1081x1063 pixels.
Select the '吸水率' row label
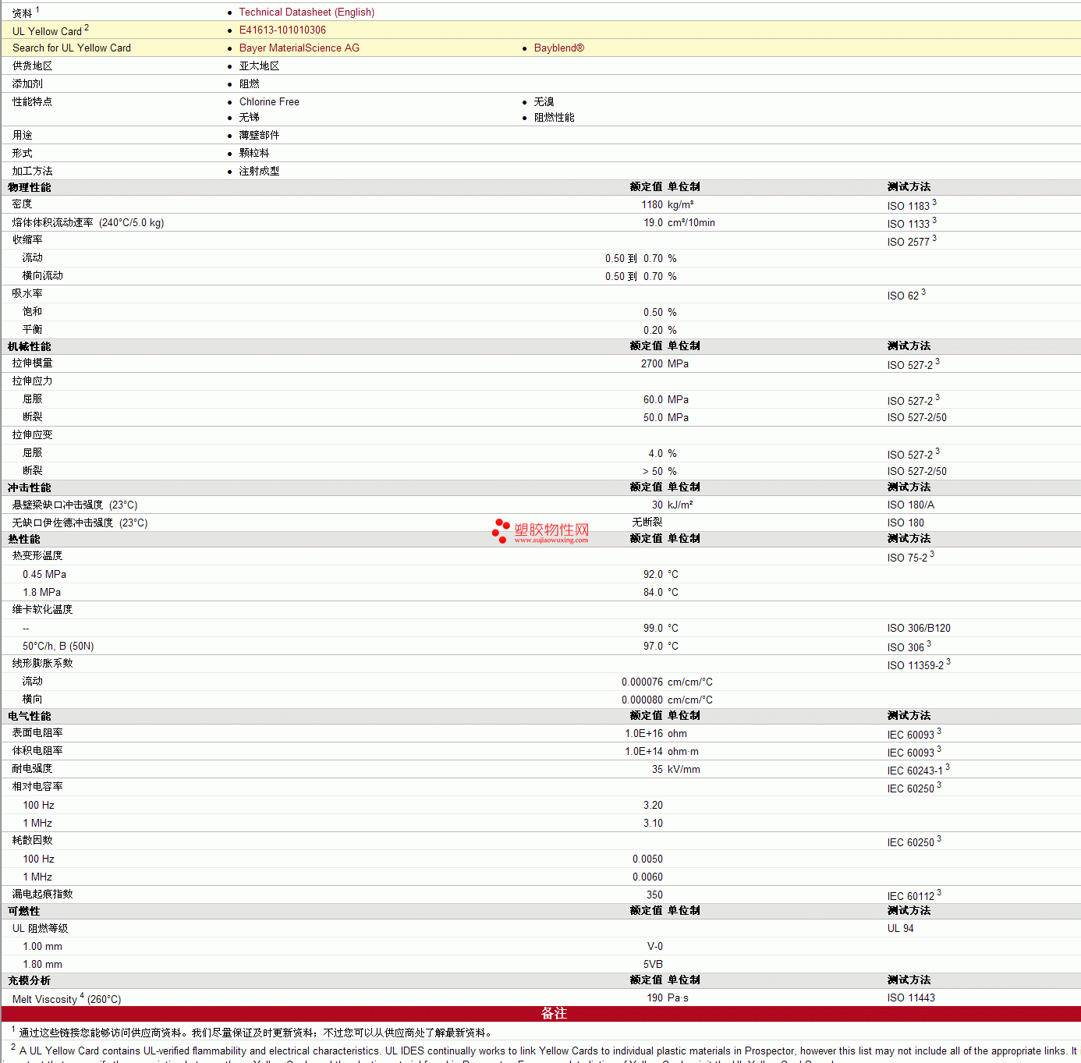coord(27,294)
